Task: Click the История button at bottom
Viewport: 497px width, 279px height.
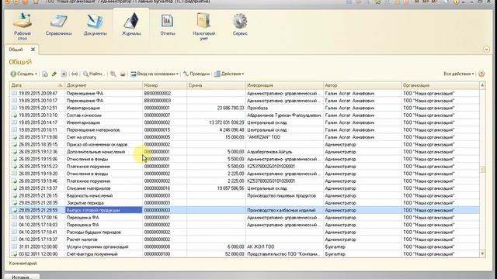Action: point(22,277)
